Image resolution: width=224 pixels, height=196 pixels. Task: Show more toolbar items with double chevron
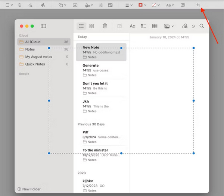click(x=193, y=26)
